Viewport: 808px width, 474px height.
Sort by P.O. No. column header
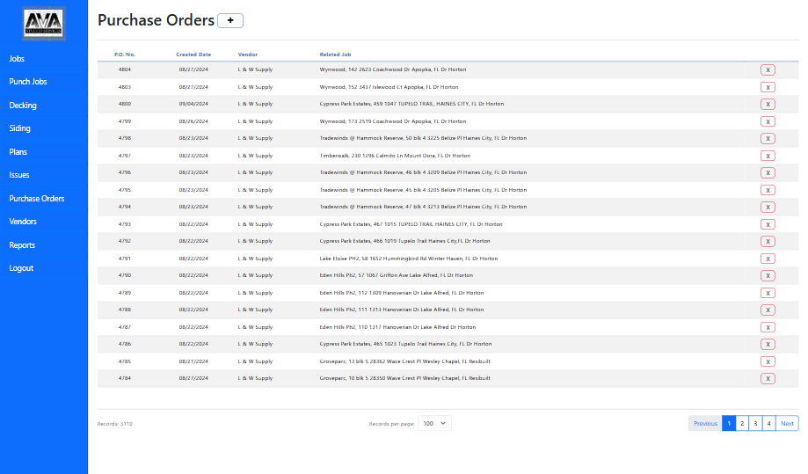coord(125,55)
